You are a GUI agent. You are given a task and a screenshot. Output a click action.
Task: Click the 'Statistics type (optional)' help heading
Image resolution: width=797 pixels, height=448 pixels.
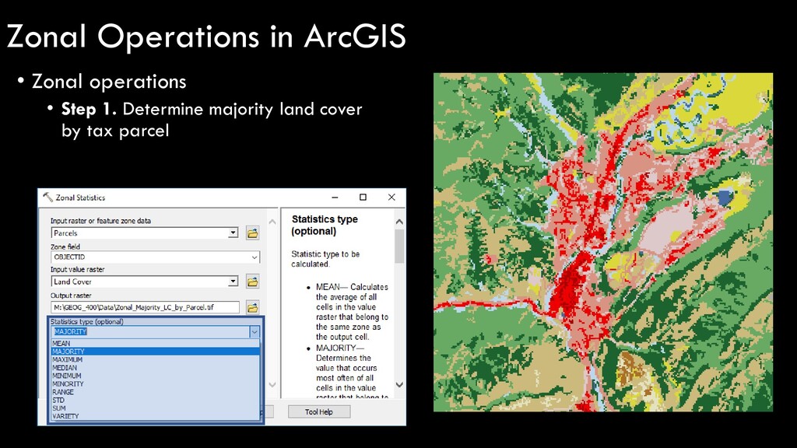click(x=325, y=225)
